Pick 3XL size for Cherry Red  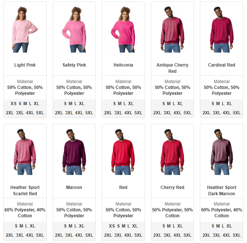point(167,235)
